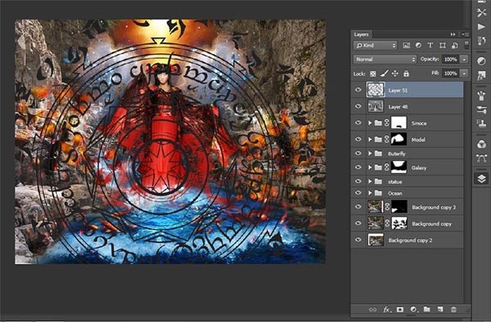Add a new adjustment layer with the icon
The image size is (491, 322).
tap(413, 309)
